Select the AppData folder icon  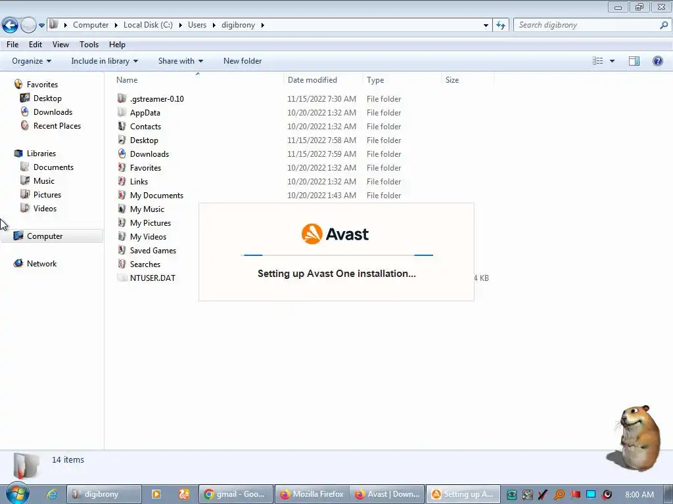point(122,112)
